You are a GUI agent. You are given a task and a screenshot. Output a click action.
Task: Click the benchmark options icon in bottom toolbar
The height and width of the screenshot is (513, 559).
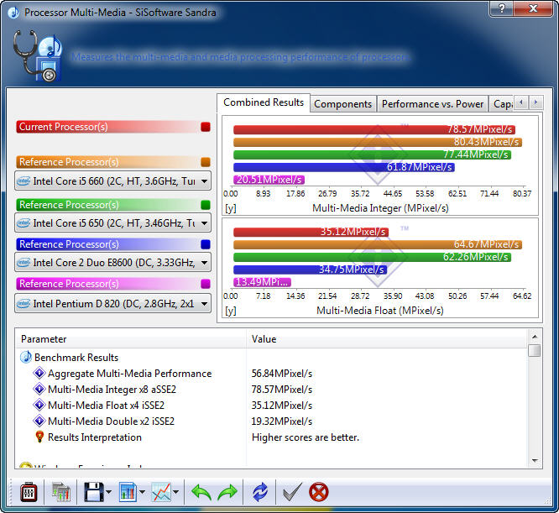[29, 492]
